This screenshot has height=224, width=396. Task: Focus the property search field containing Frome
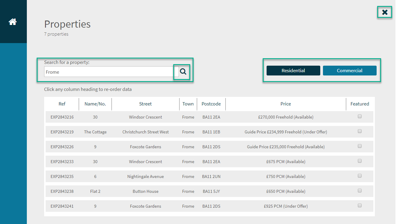[111, 72]
